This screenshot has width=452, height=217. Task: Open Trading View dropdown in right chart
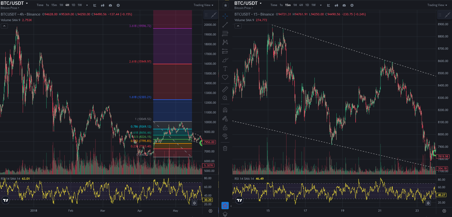[437, 5]
